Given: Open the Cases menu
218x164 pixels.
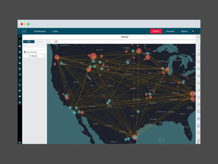Looking at the screenshot, I should (x=55, y=31).
